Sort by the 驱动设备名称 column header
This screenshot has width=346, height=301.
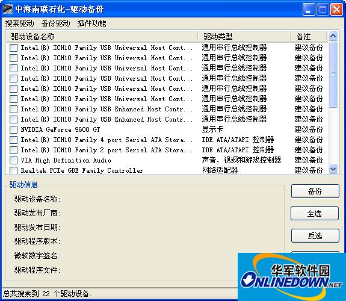click(102, 37)
